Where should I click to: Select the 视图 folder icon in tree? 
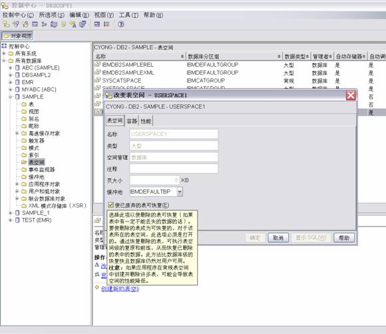pyautogui.click(x=24, y=111)
